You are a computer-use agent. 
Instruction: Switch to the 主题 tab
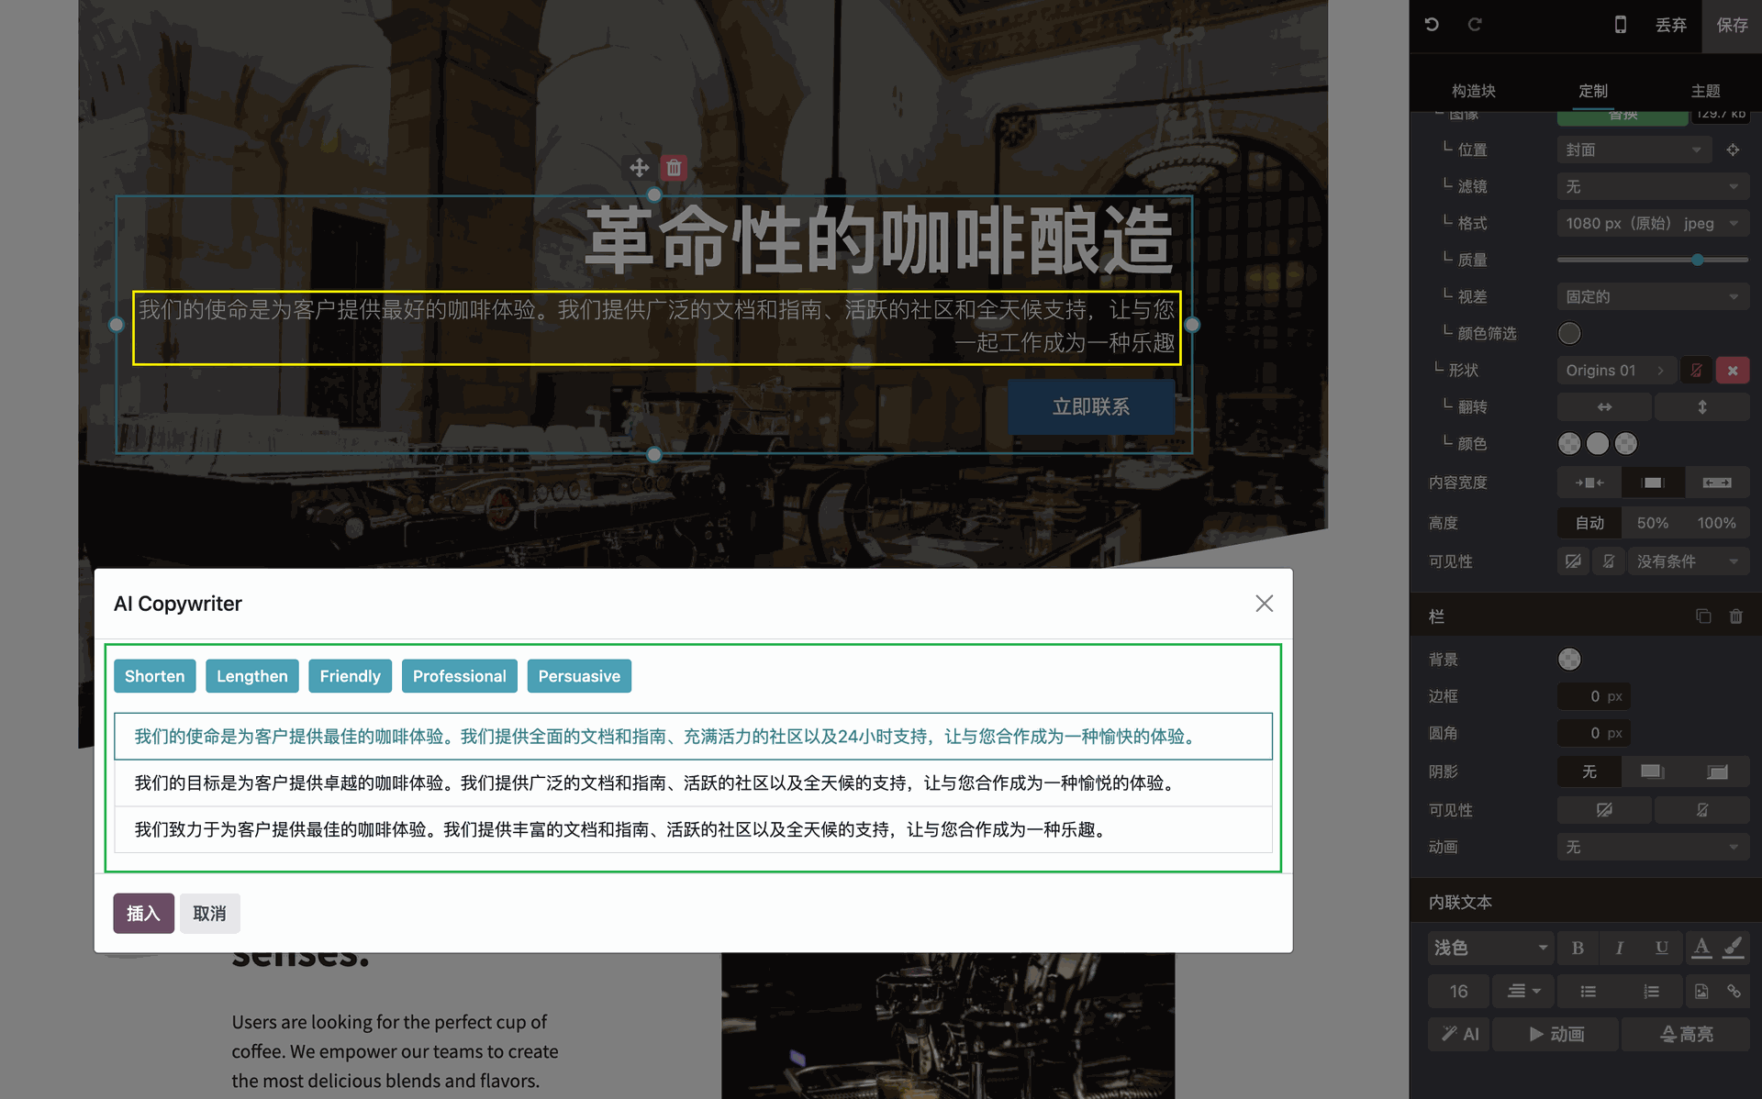(x=1705, y=91)
